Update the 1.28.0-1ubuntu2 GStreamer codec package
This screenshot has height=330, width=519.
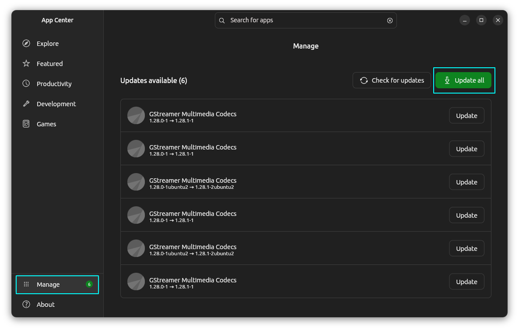pyautogui.click(x=466, y=182)
